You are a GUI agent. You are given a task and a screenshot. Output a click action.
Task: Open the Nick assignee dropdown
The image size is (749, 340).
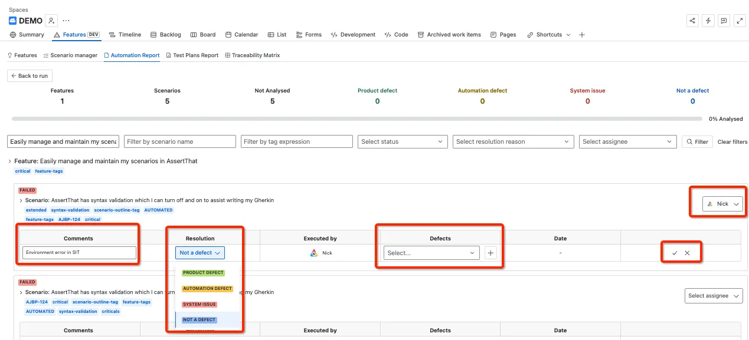[722, 204]
